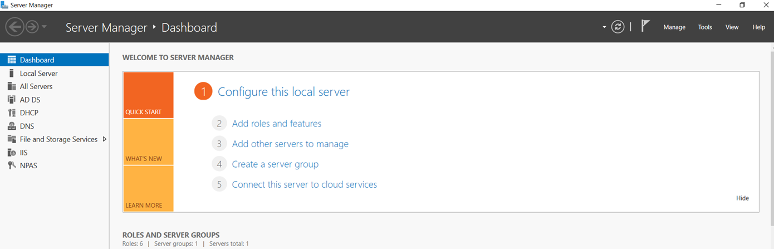
Task: Click the AD DS role icon
Action: click(11, 100)
